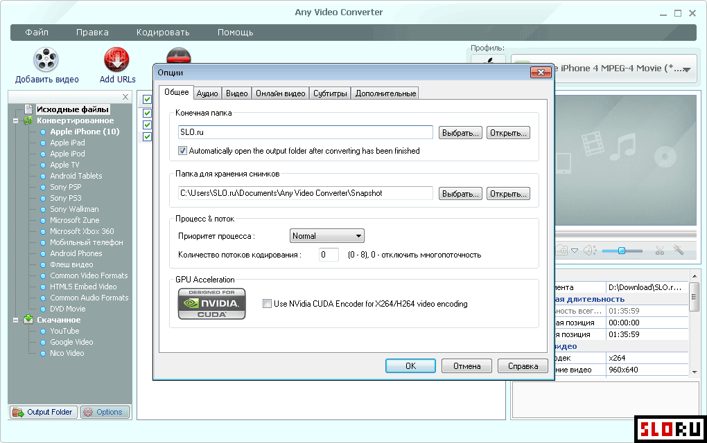
Task: Click the properties scrollbar down arrow
Action: tap(695, 372)
